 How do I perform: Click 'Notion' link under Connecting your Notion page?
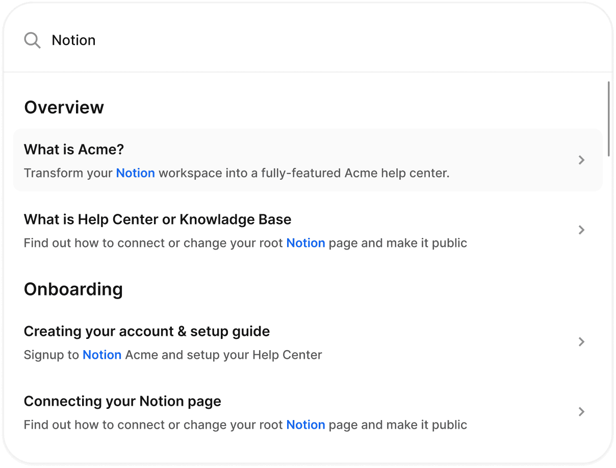(306, 425)
